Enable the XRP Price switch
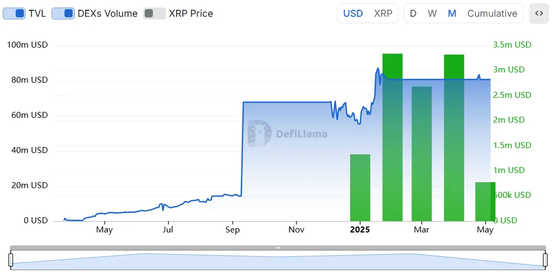The height and width of the screenshot is (273, 554). [154, 14]
